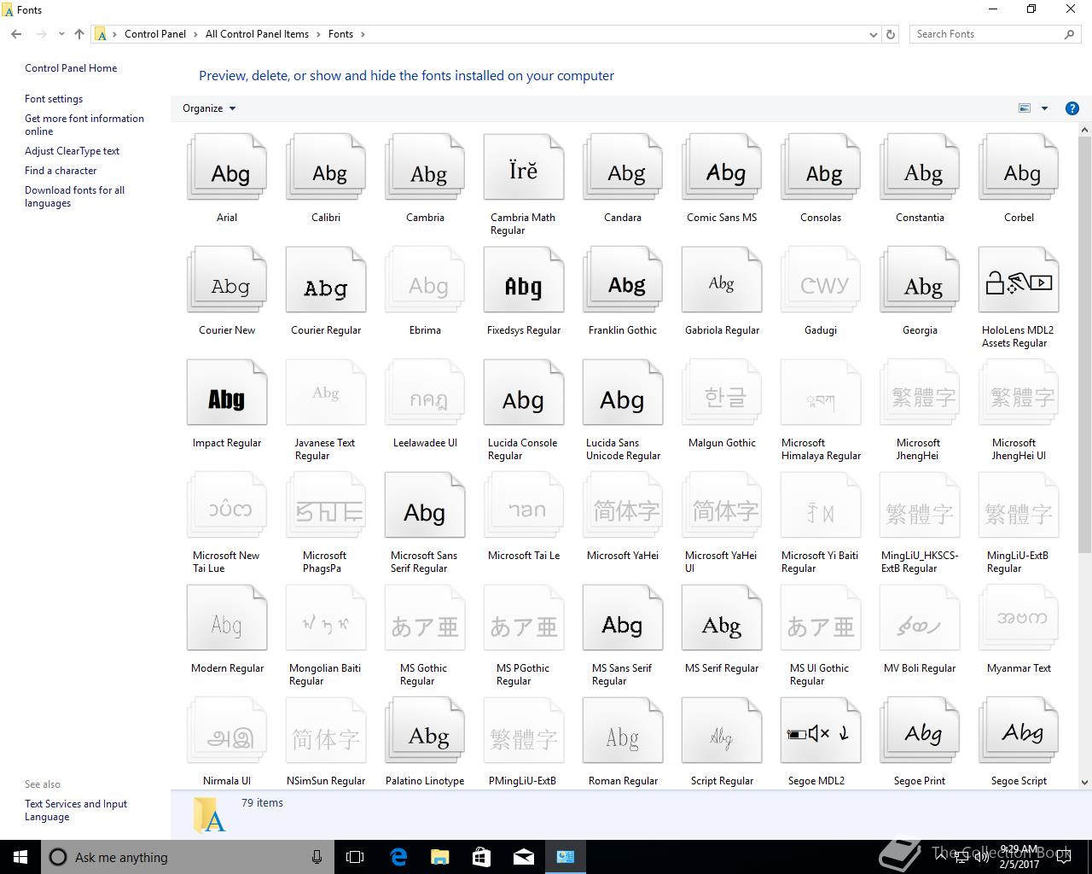Select the Fixedsys Regular font icon

click(x=524, y=280)
